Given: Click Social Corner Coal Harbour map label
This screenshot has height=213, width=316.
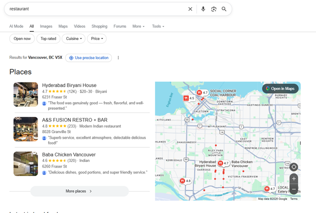Looking at the screenshot, I should click(x=223, y=93).
